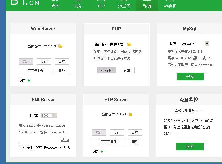Open the Web Server 打开管理器 button
Viewport: 222px width, 164px height.
[x=35, y=71]
